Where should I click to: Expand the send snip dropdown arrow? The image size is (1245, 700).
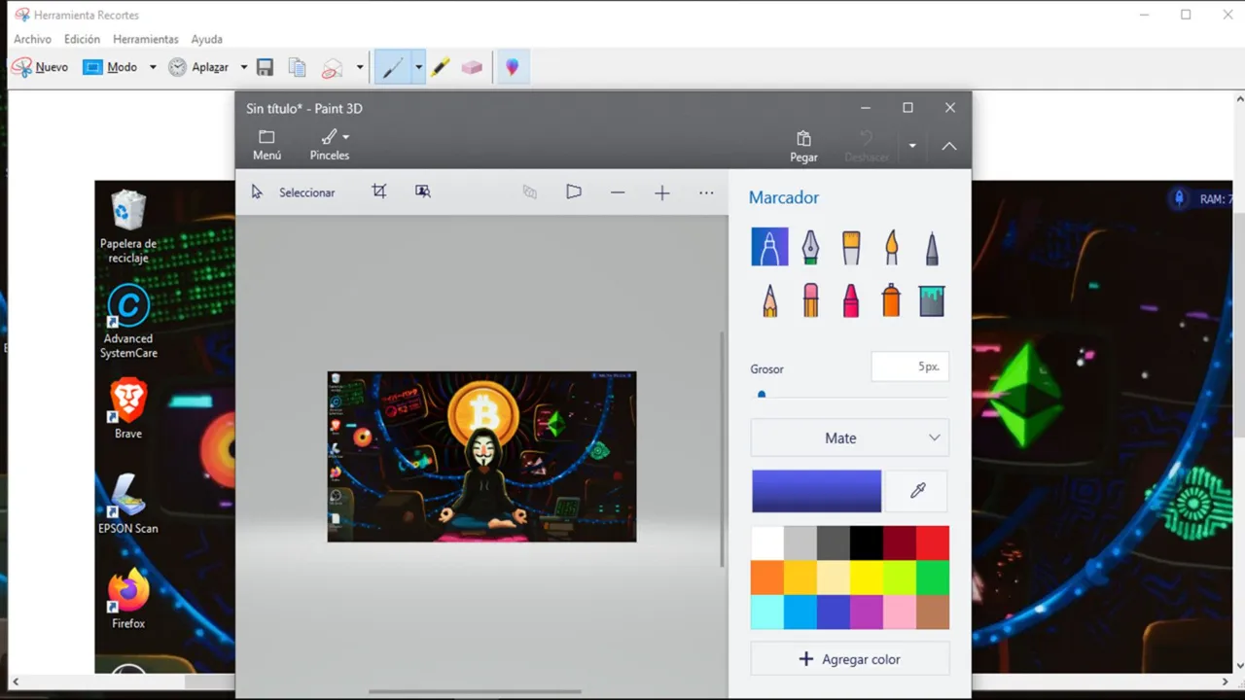click(360, 67)
